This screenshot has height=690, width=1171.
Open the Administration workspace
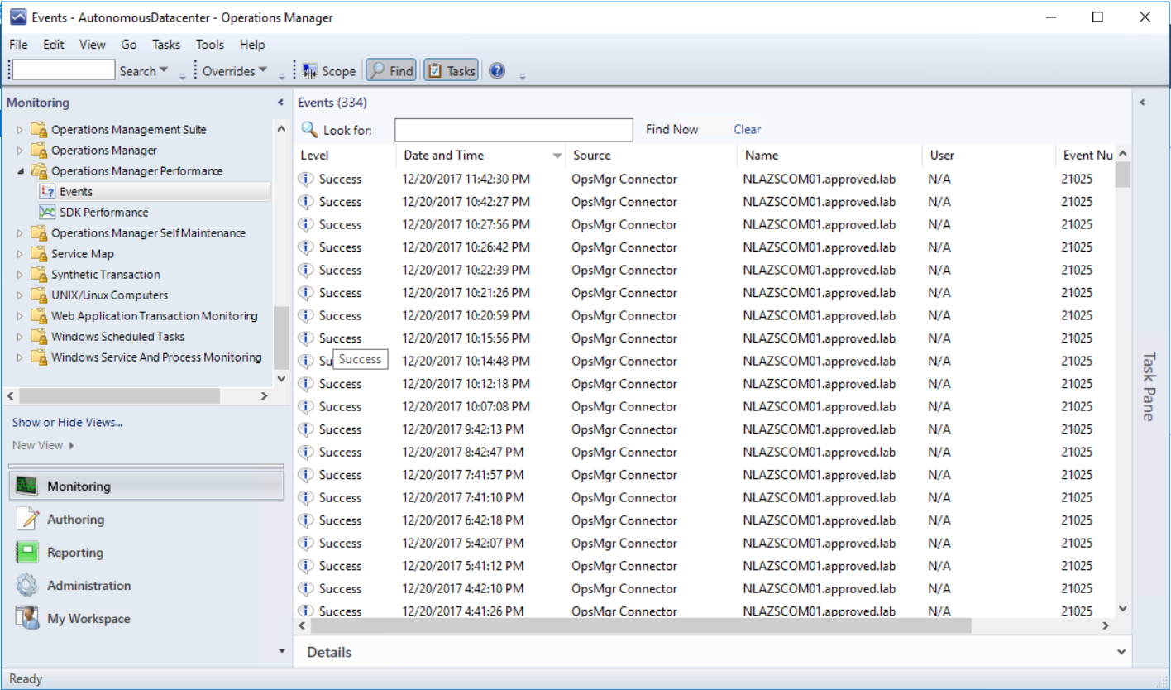88,586
